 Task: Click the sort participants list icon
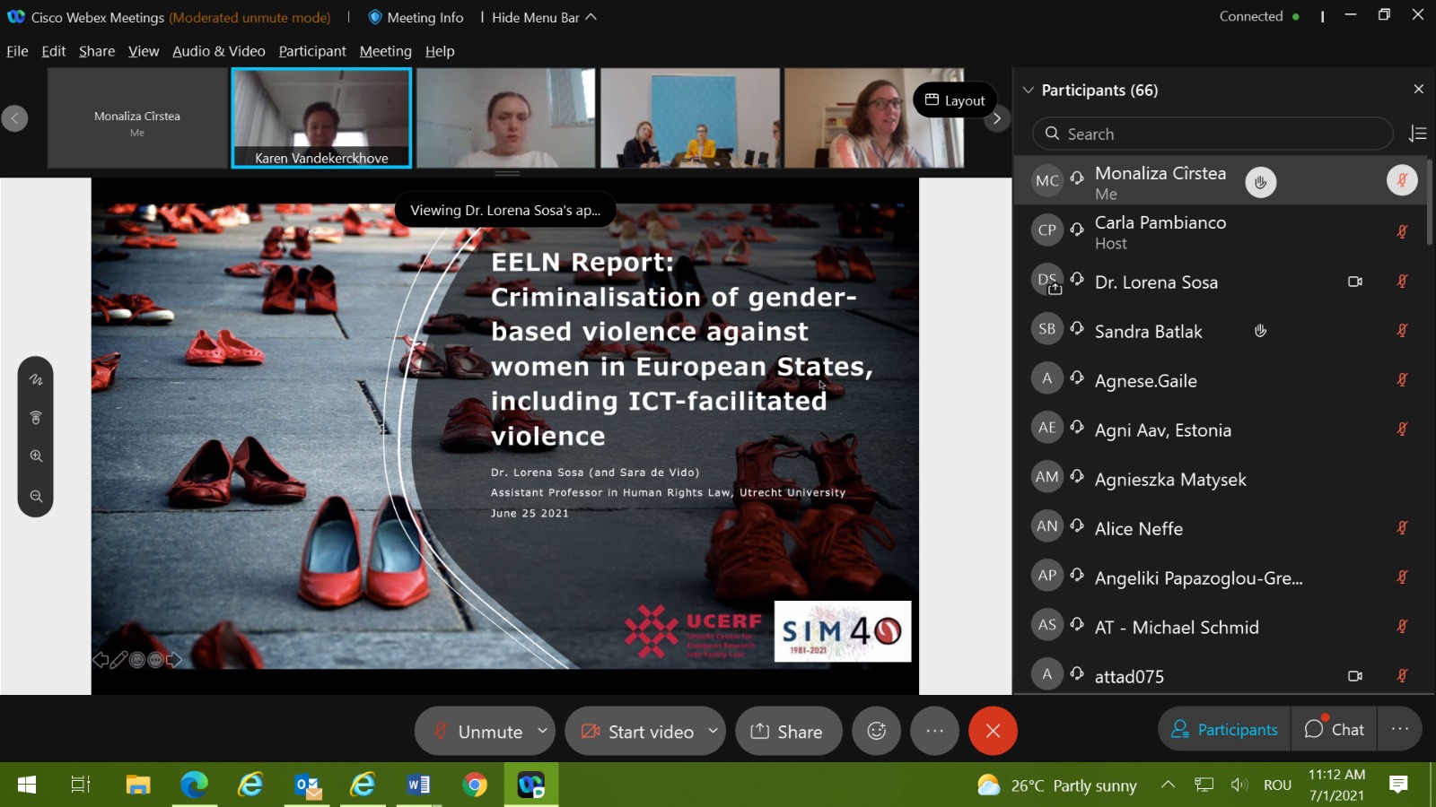coord(1418,134)
